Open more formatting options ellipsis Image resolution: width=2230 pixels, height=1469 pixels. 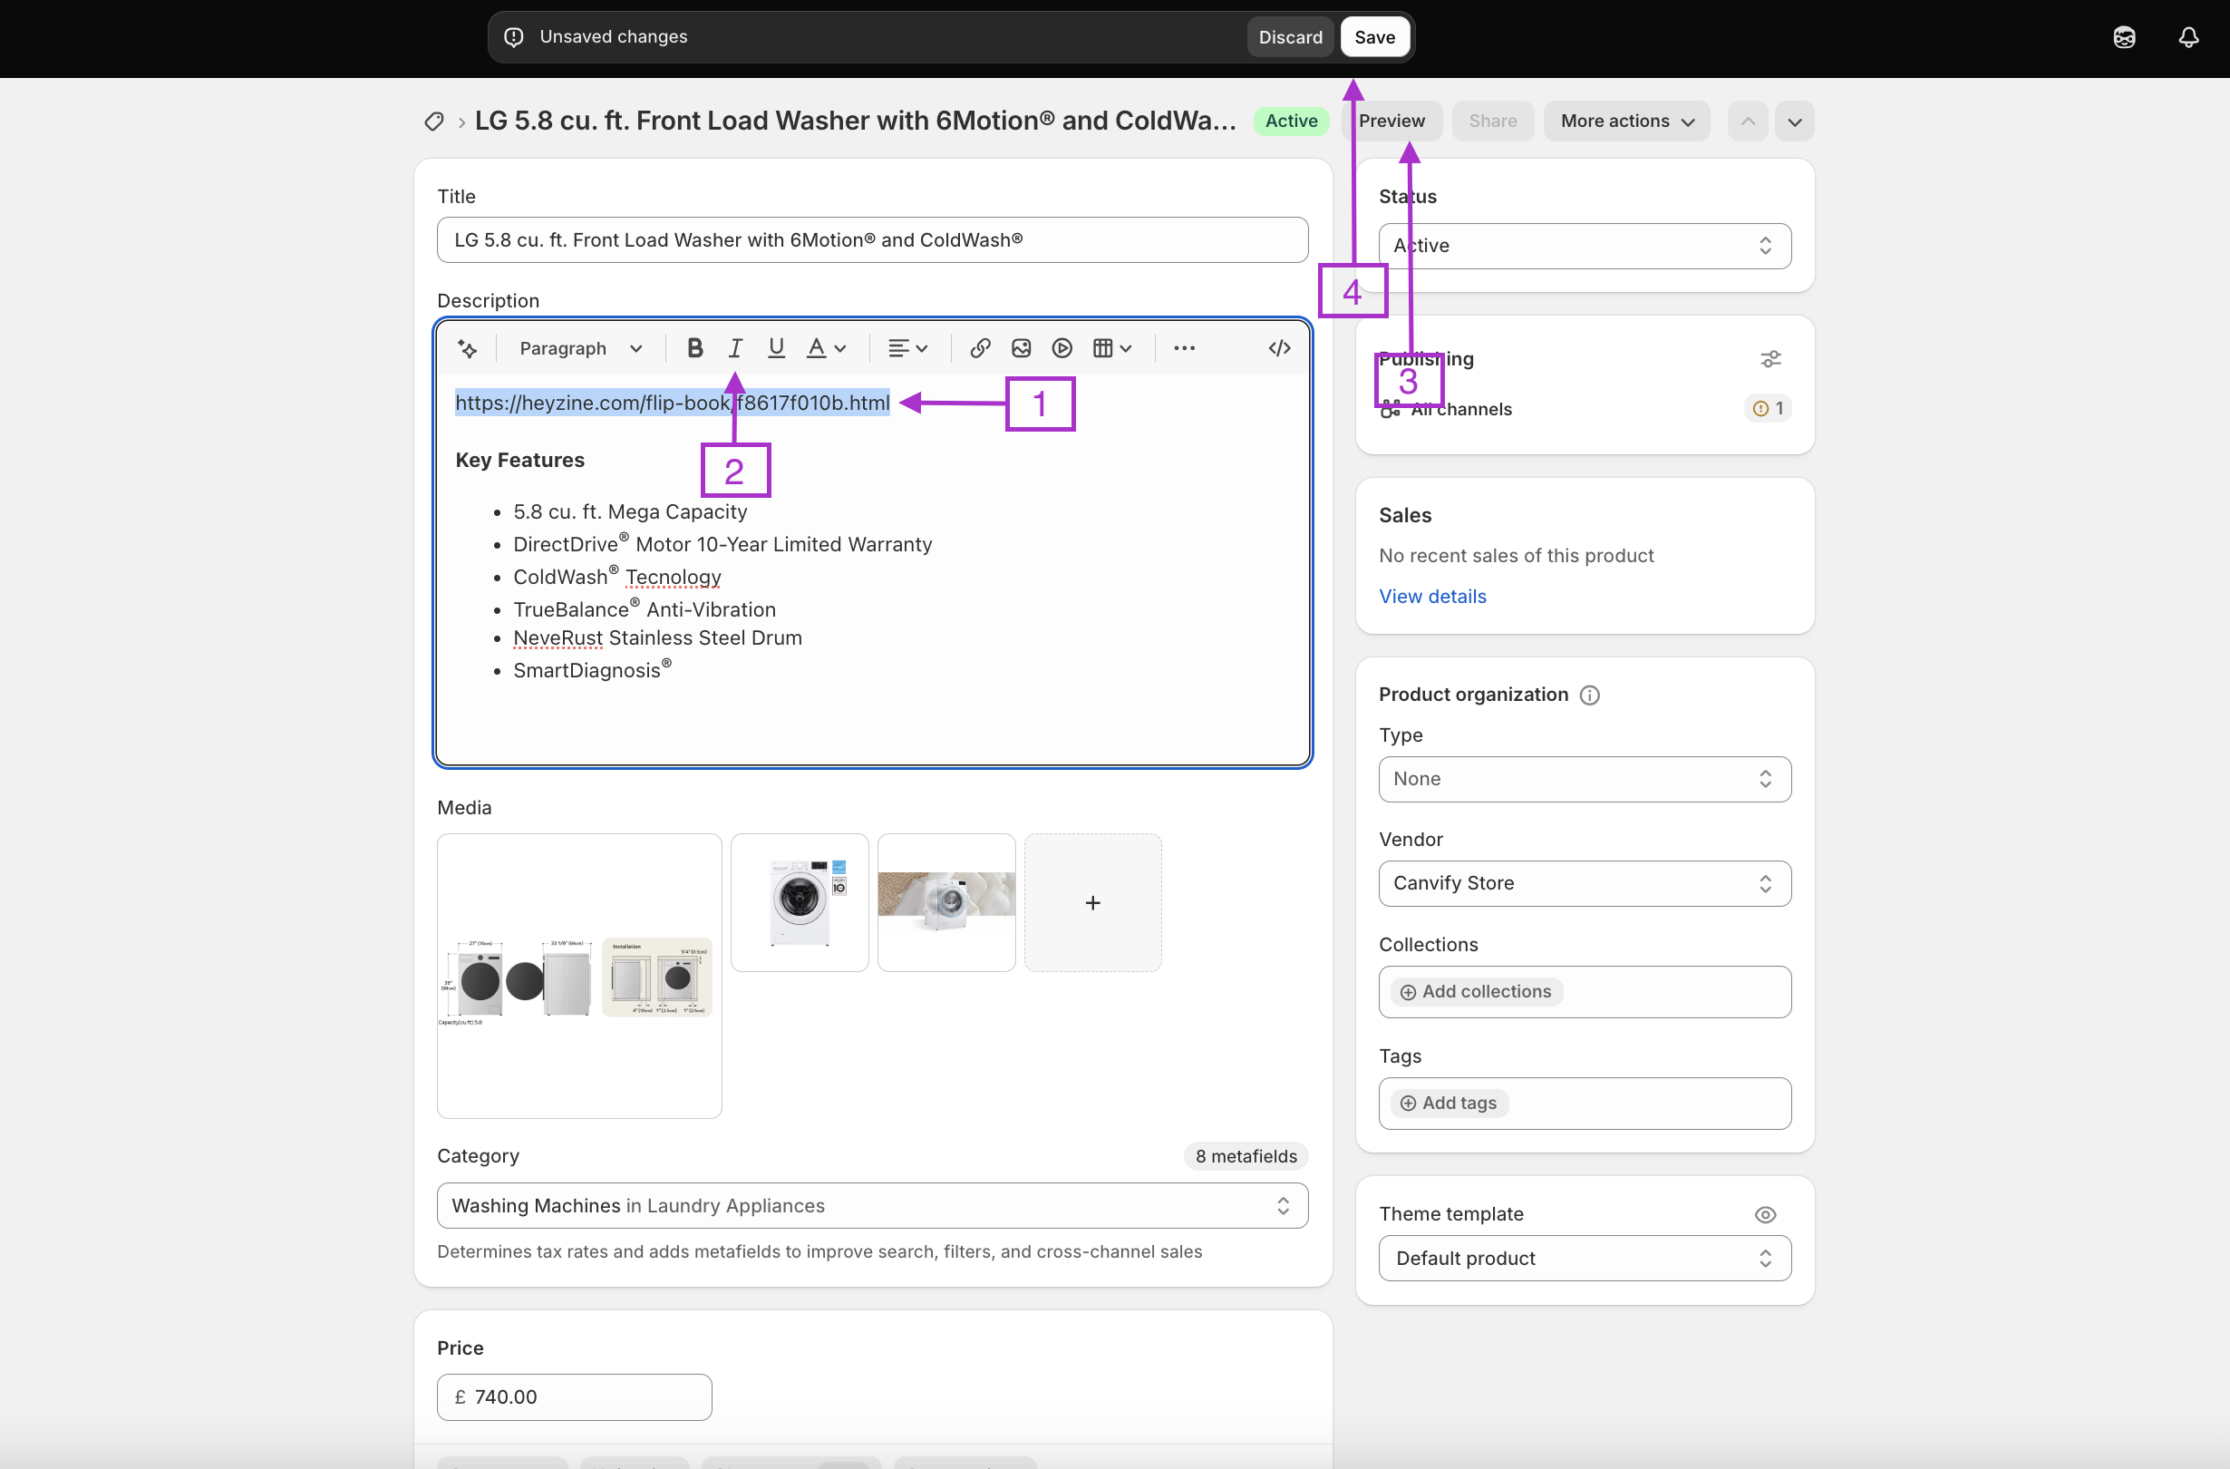coord(1184,348)
